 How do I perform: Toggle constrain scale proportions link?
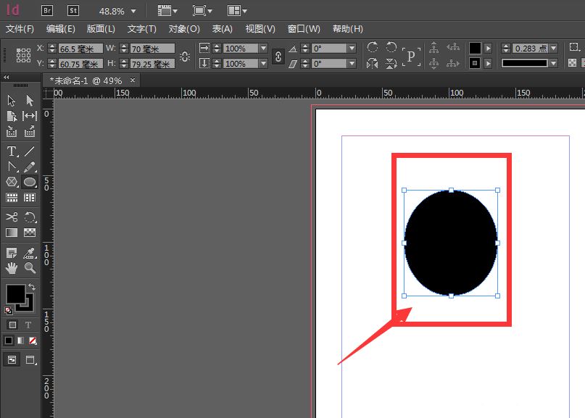click(278, 57)
